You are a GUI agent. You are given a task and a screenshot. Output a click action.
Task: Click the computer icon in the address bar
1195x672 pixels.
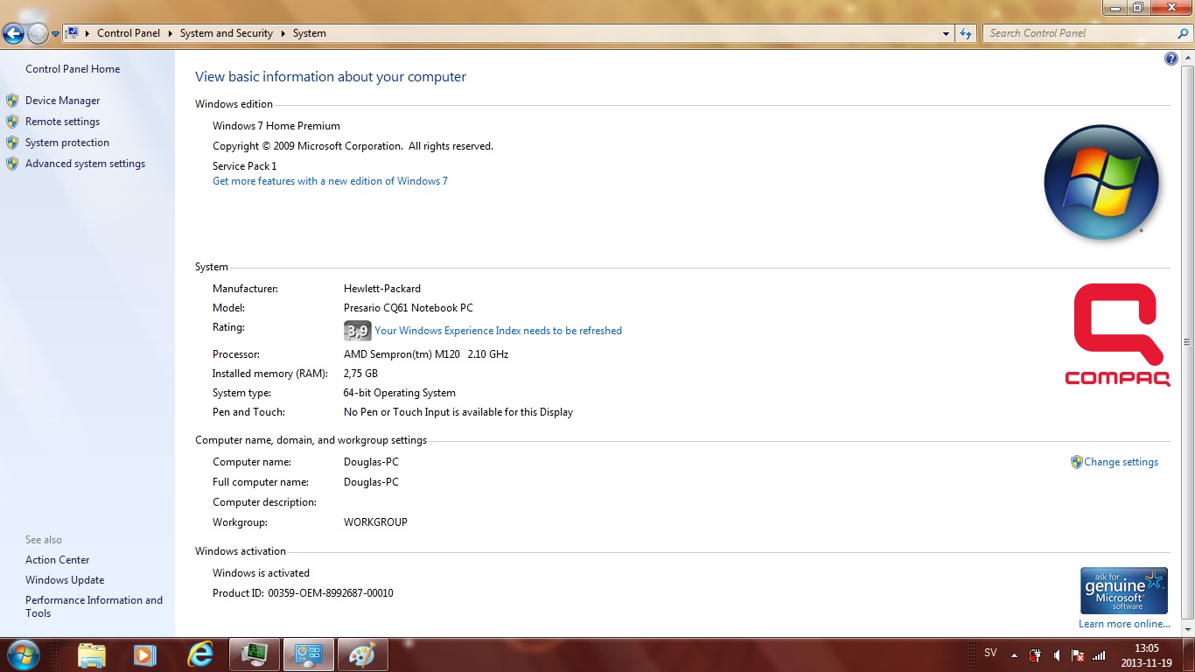pyautogui.click(x=73, y=33)
